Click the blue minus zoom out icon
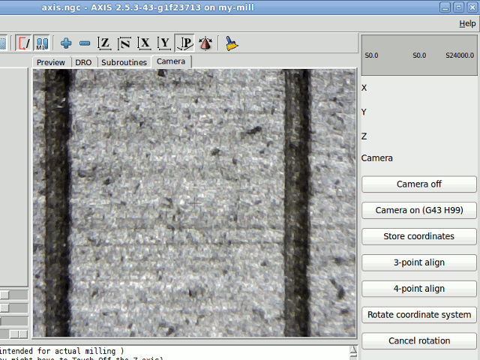Image resolution: width=480 pixels, height=360 pixels. (x=85, y=43)
